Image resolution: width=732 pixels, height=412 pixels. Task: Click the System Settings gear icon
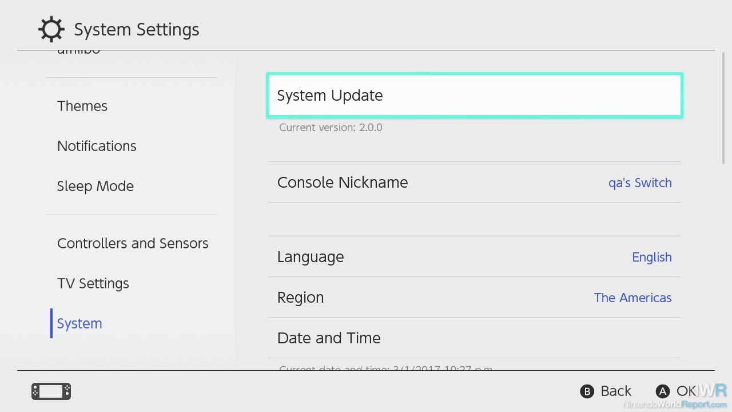51,29
